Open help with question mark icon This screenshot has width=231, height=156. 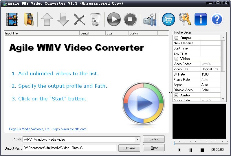[x=217, y=19]
